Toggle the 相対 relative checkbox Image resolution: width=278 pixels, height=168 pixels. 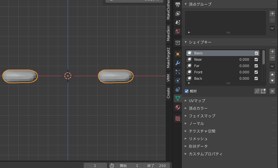tap(187, 91)
